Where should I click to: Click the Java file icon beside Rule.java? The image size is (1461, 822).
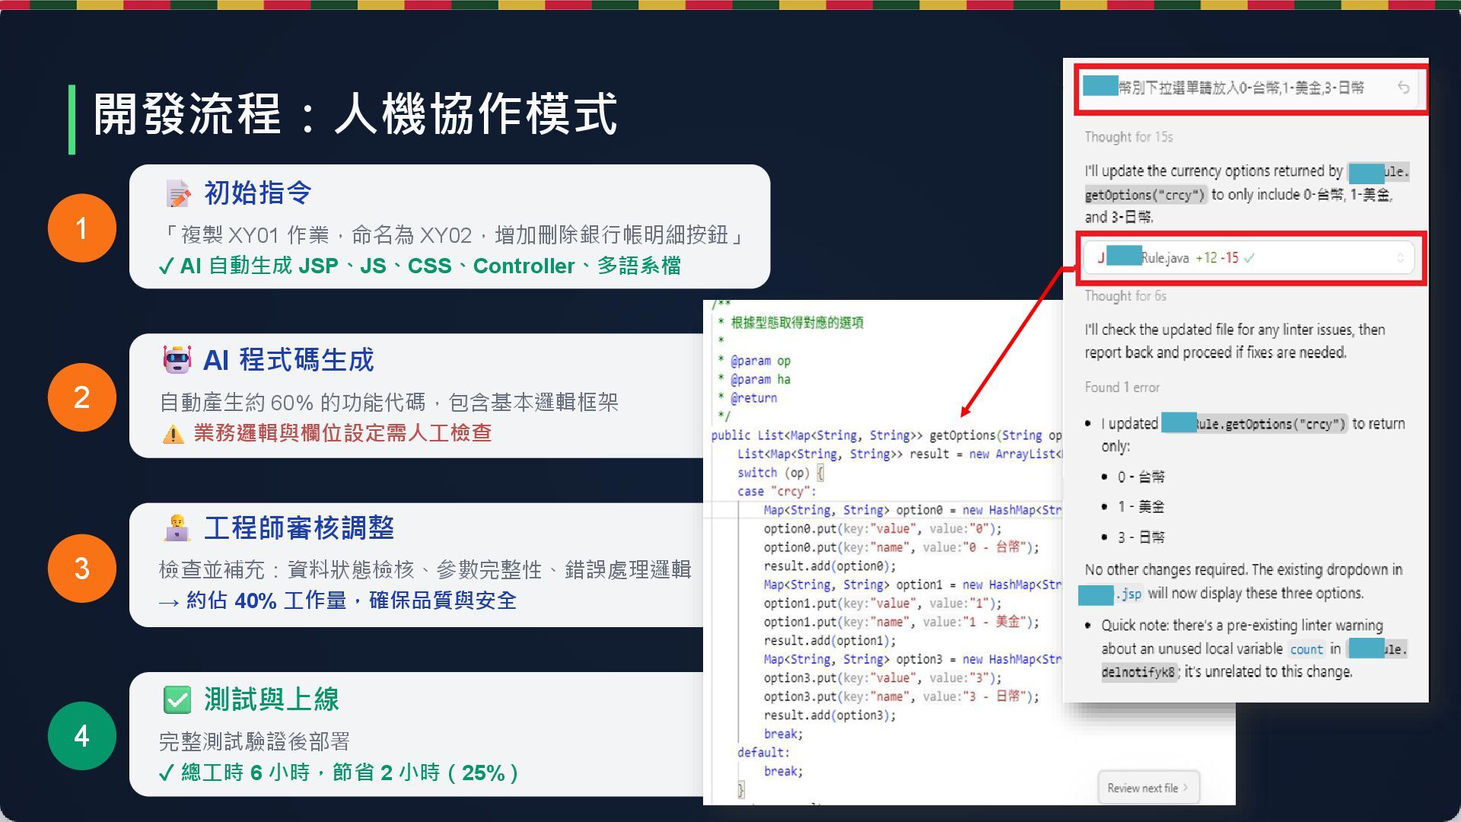click(x=1100, y=258)
